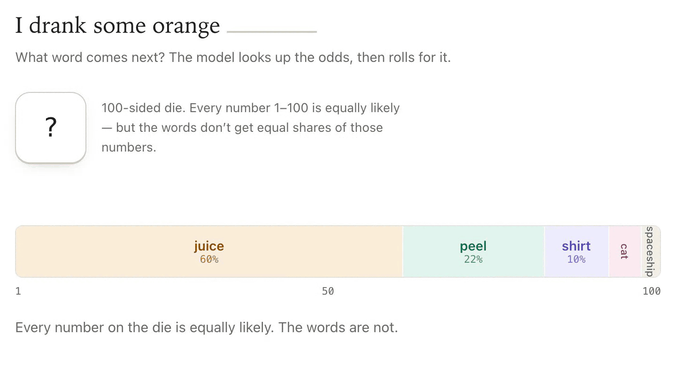Click the 100-sided die description text
The width and height of the screenshot is (676, 365).
pos(251,128)
